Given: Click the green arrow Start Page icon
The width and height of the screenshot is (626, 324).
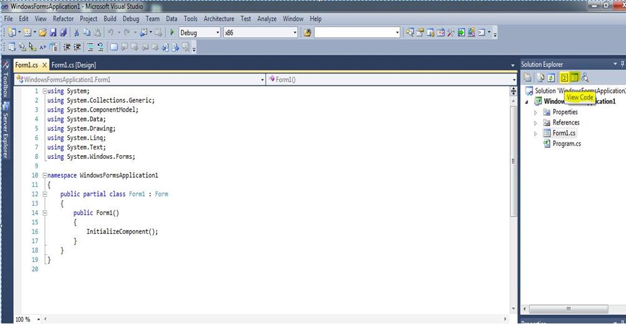Looking at the screenshot, I should coord(461,33).
